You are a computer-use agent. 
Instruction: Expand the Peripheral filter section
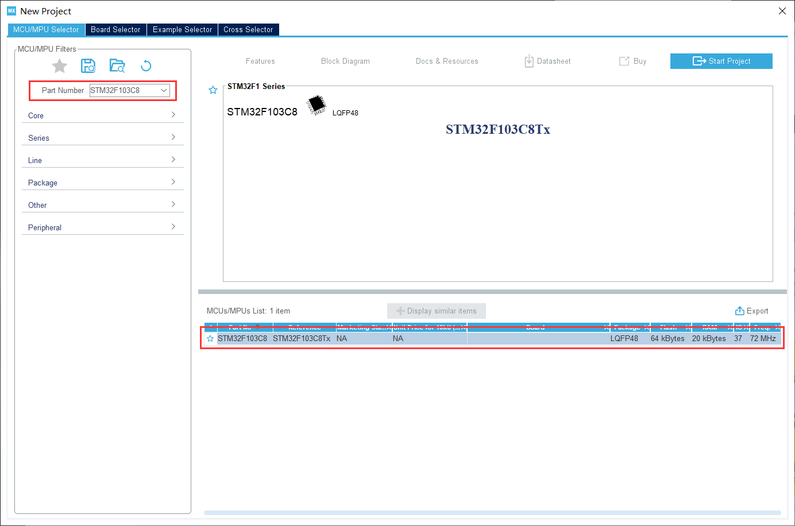(102, 227)
